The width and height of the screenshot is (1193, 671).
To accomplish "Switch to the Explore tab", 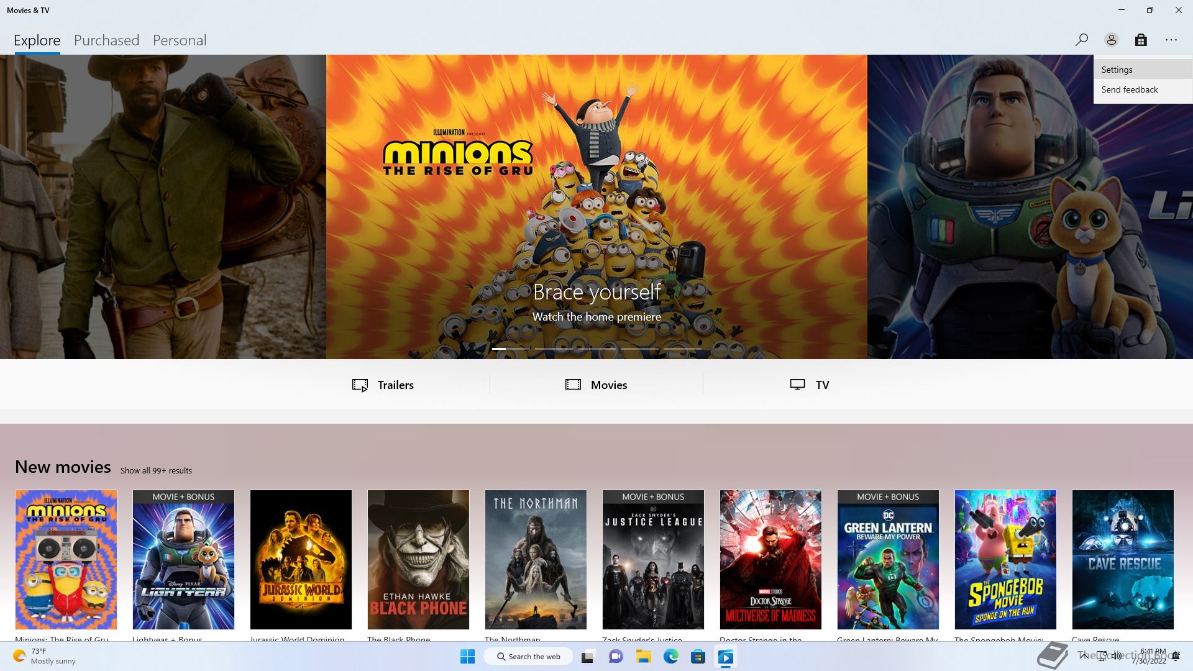I will point(37,40).
